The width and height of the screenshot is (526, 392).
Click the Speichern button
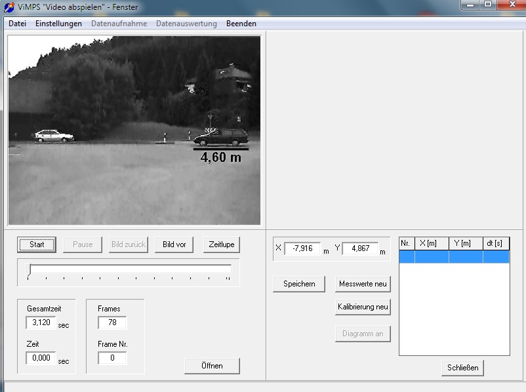click(x=299, y=284)
